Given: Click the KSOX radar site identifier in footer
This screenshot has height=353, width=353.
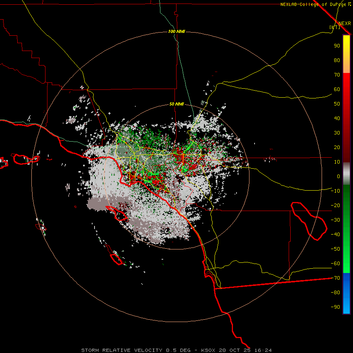Looking at the screenshot, I should [x=208, y=350].
